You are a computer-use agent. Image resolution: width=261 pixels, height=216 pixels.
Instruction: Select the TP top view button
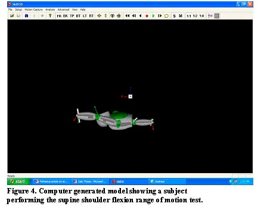(72, 16)
